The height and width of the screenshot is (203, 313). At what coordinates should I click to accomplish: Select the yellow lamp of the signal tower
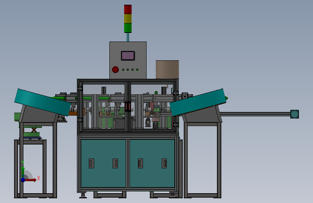coord(128,18)
